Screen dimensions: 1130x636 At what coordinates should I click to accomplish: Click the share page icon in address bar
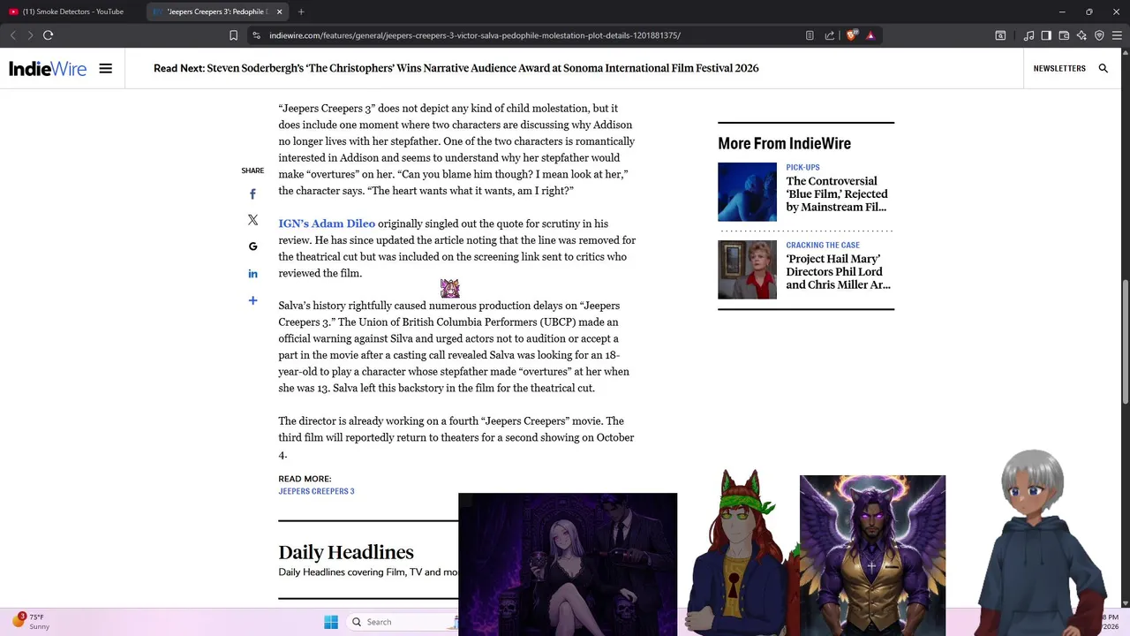[830, 35]
